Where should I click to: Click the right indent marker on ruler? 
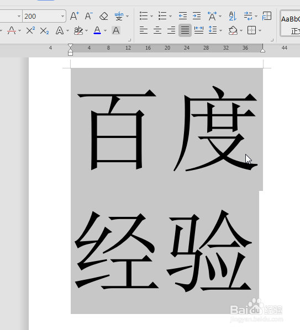coord(262,50)
